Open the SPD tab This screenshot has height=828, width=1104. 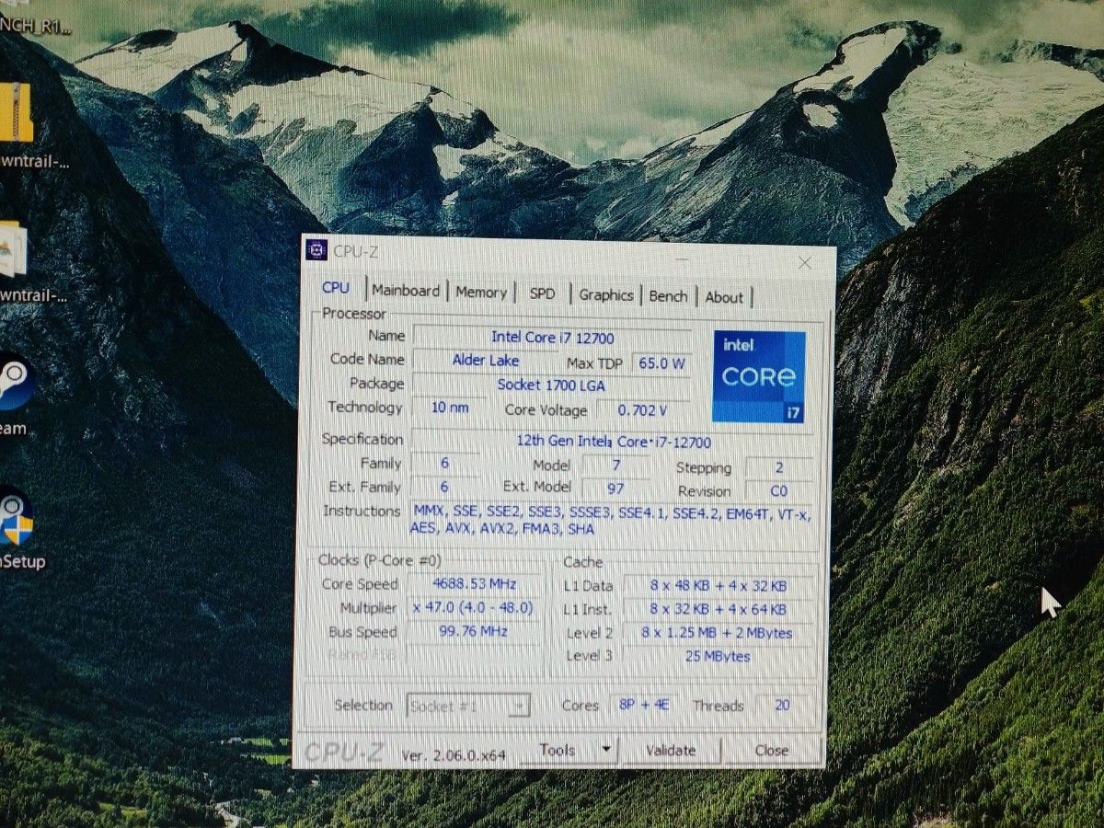(x=543, y=293)
